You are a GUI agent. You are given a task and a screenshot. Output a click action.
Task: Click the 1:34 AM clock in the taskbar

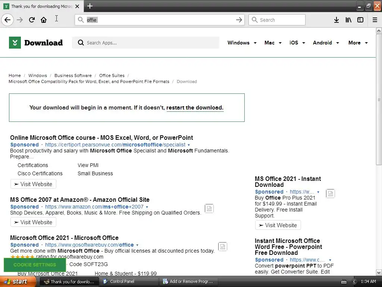coord(368,282)
